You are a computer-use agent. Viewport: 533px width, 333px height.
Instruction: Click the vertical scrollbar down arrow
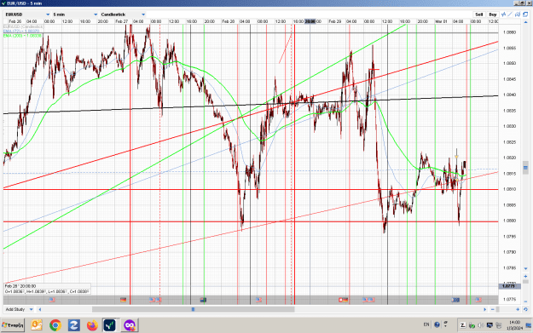(525, 268)
